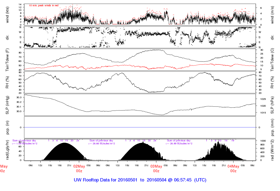Select the 'Tair/Tdew (F)' axis label
The height and width of the screenshot is (191, 280).
(7, 60)
